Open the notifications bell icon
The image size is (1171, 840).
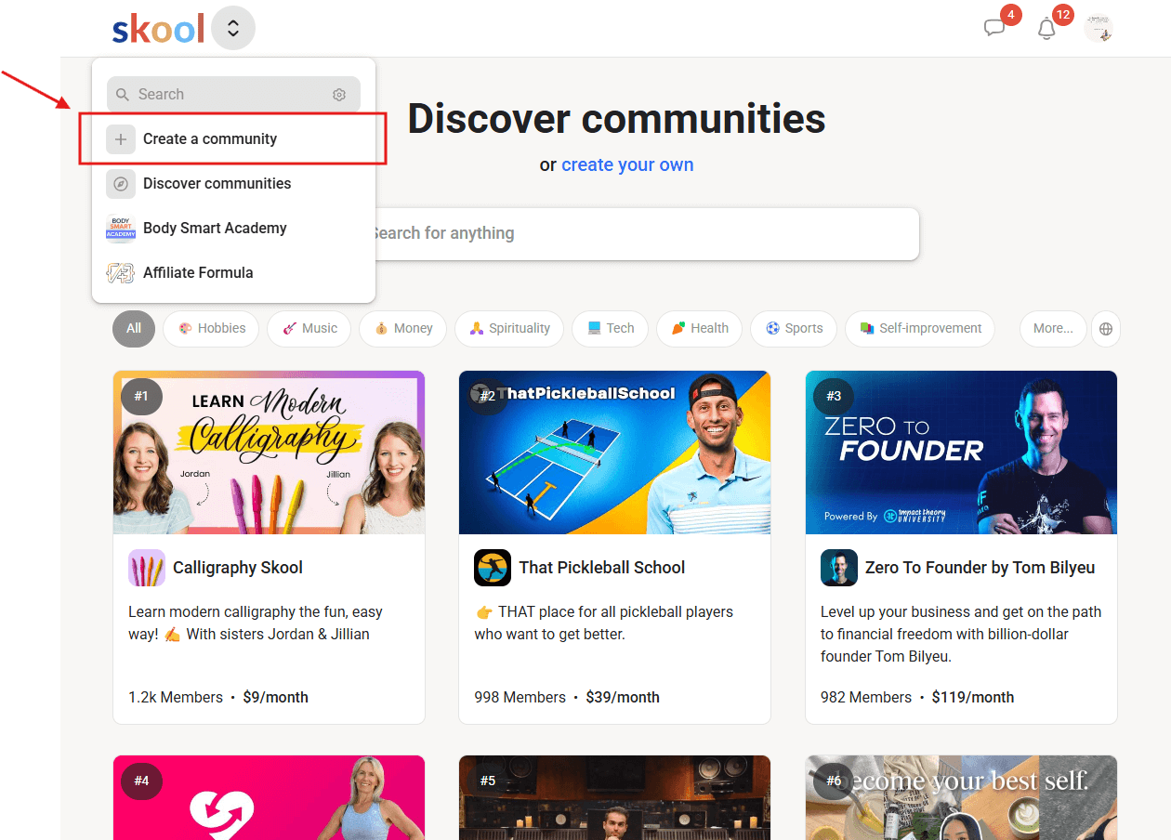[1046, 29]
